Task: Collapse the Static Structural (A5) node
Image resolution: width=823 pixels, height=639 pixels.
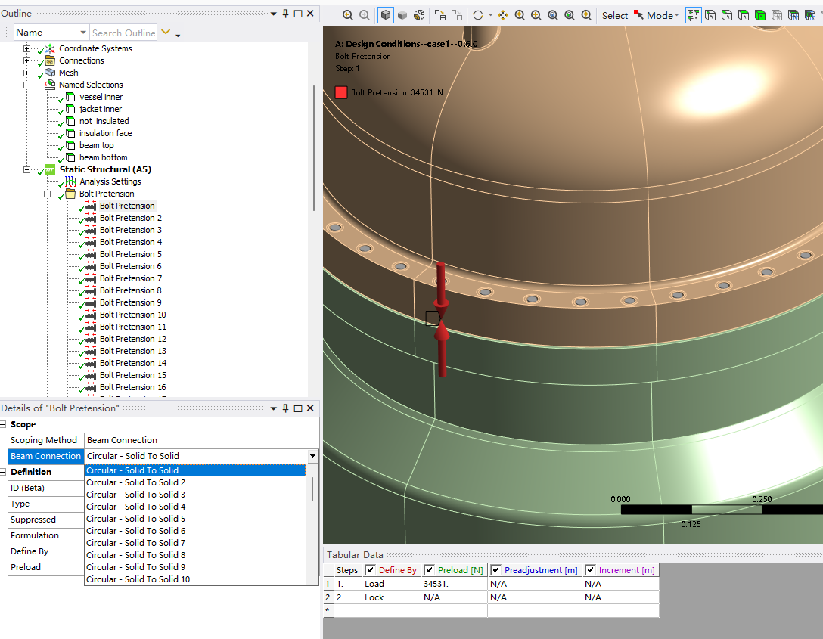Action: point(26,169)
